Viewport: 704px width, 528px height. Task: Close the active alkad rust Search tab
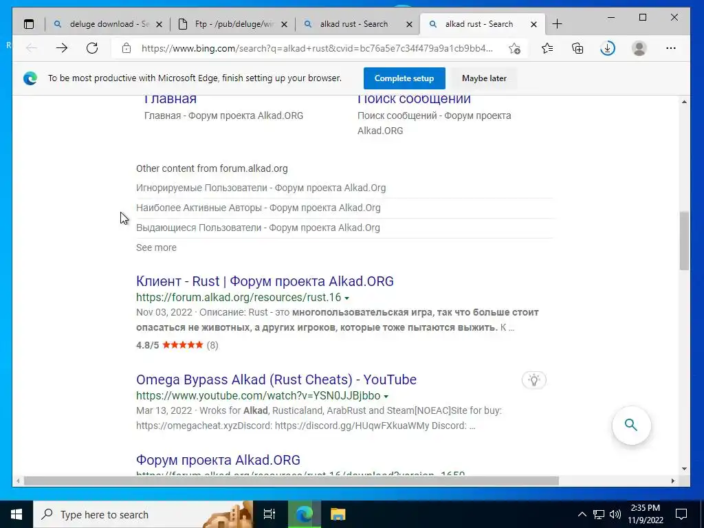pyautogui.click(x=533, y=24)
